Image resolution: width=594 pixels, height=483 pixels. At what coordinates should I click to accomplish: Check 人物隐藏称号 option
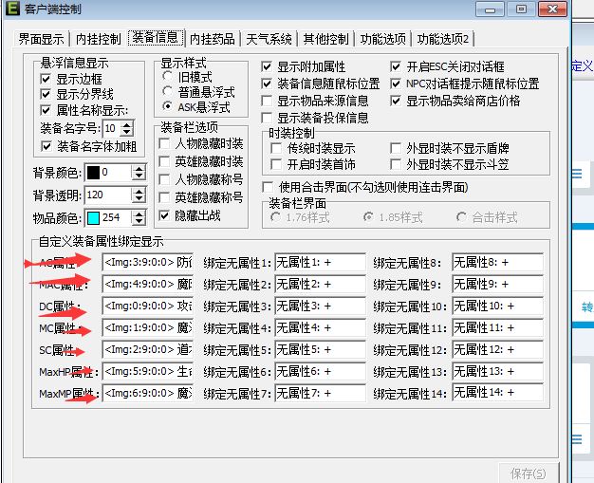164,179
